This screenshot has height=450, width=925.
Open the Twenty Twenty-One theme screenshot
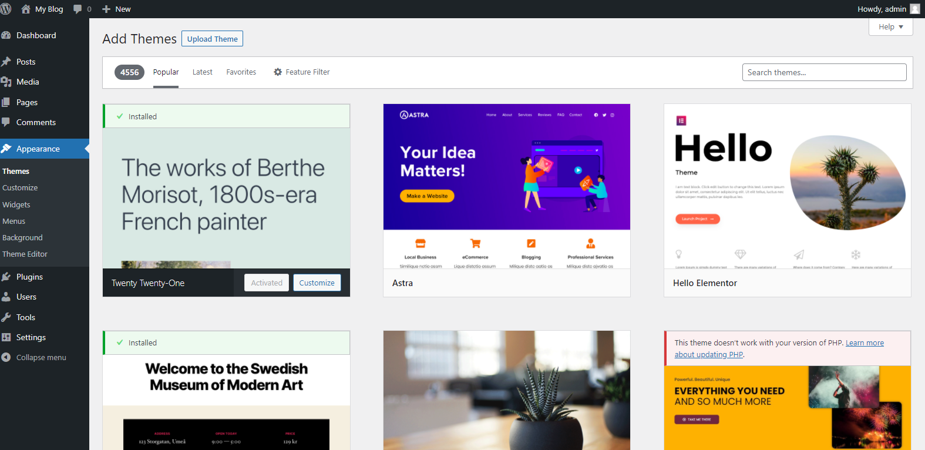pos(226,198)
